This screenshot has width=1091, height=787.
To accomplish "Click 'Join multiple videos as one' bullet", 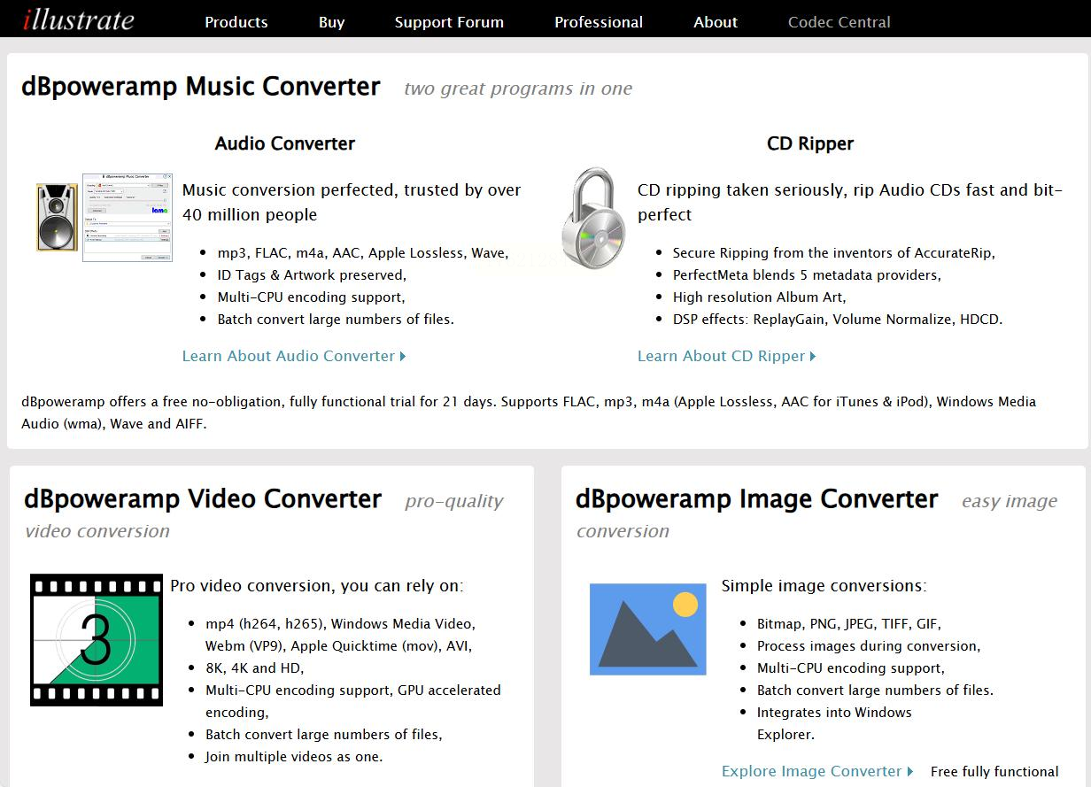I will tap(294, 757).
